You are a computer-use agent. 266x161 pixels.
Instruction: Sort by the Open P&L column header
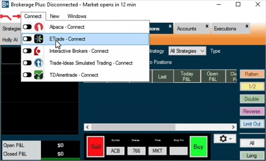pos(213,77)
